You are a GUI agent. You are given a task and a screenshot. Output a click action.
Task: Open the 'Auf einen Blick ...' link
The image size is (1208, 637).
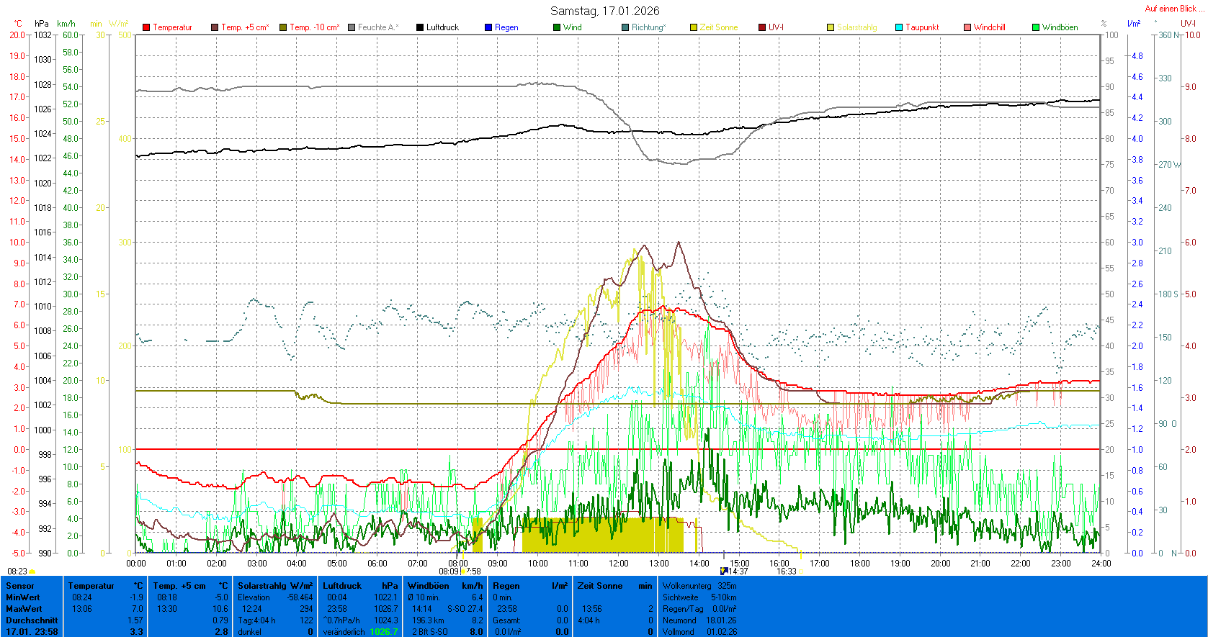tap(1174, 9)
